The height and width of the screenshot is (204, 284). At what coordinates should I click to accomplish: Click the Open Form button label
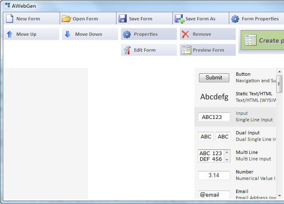tap(85, 19)
